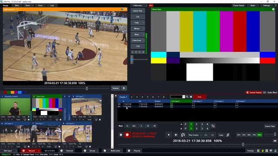Click the event search input field

point(176,97)
